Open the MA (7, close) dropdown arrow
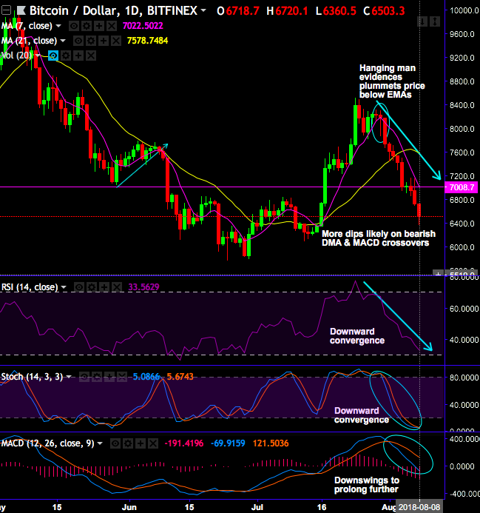Screen dimensions: 480x513 58,25
